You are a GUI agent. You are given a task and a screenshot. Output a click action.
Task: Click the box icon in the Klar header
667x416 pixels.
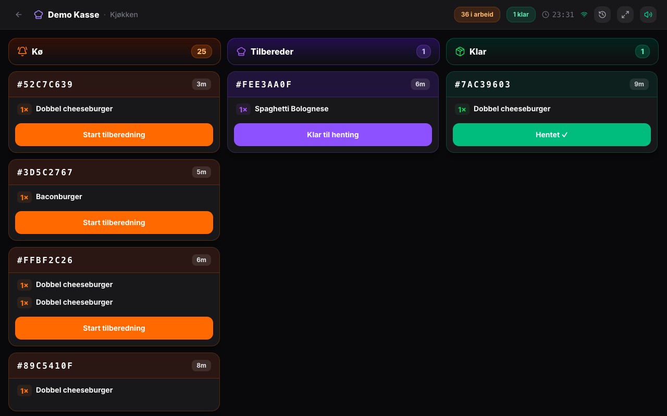pos(460,51)
